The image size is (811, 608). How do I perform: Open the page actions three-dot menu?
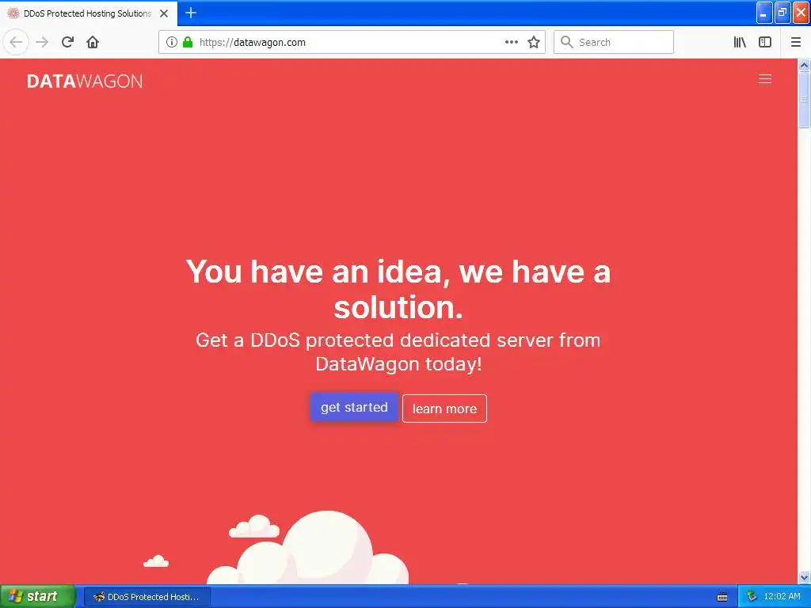tap(511, 42)
